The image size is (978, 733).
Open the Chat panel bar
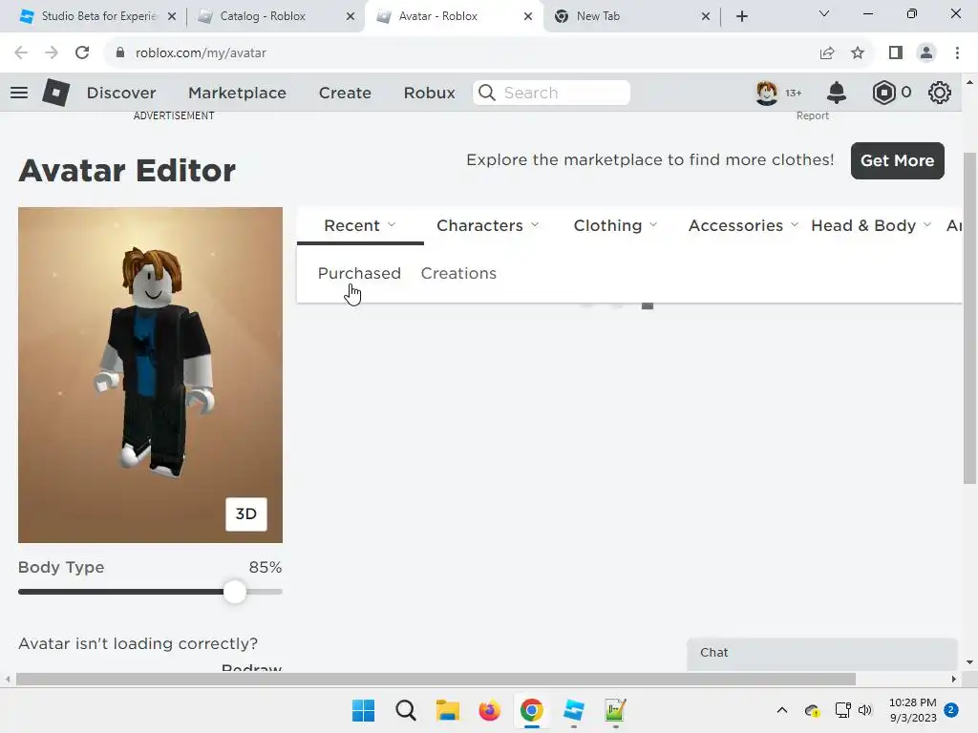[821, 653]
